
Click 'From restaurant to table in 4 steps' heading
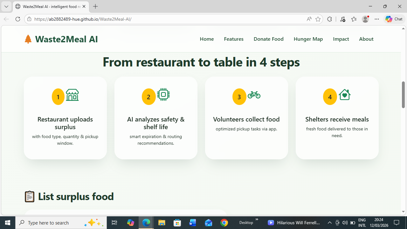[x=201, y=62]
